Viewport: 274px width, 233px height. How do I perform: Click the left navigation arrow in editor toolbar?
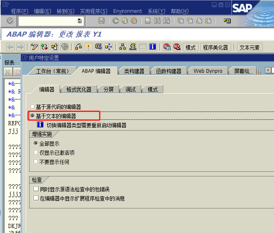[x=10, y=47]
